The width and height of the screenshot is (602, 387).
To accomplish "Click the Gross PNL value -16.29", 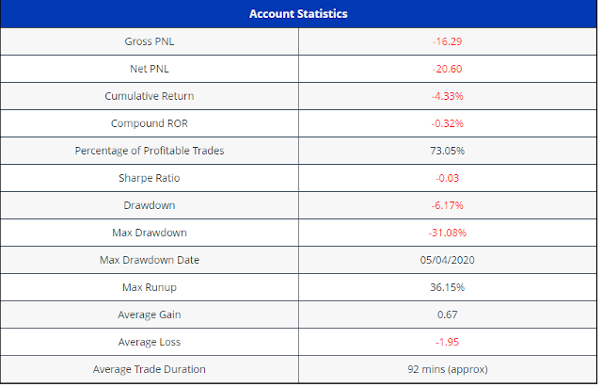I will coord(447,42).
